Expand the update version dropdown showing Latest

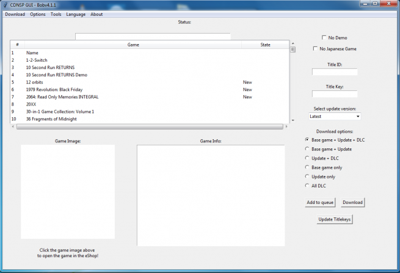tap(334, 116)
